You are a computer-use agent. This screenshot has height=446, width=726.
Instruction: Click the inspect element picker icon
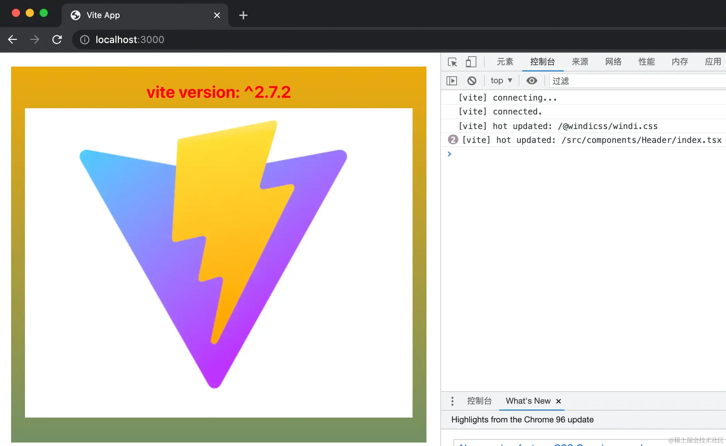pyautogui.click(x=452, y=62)
